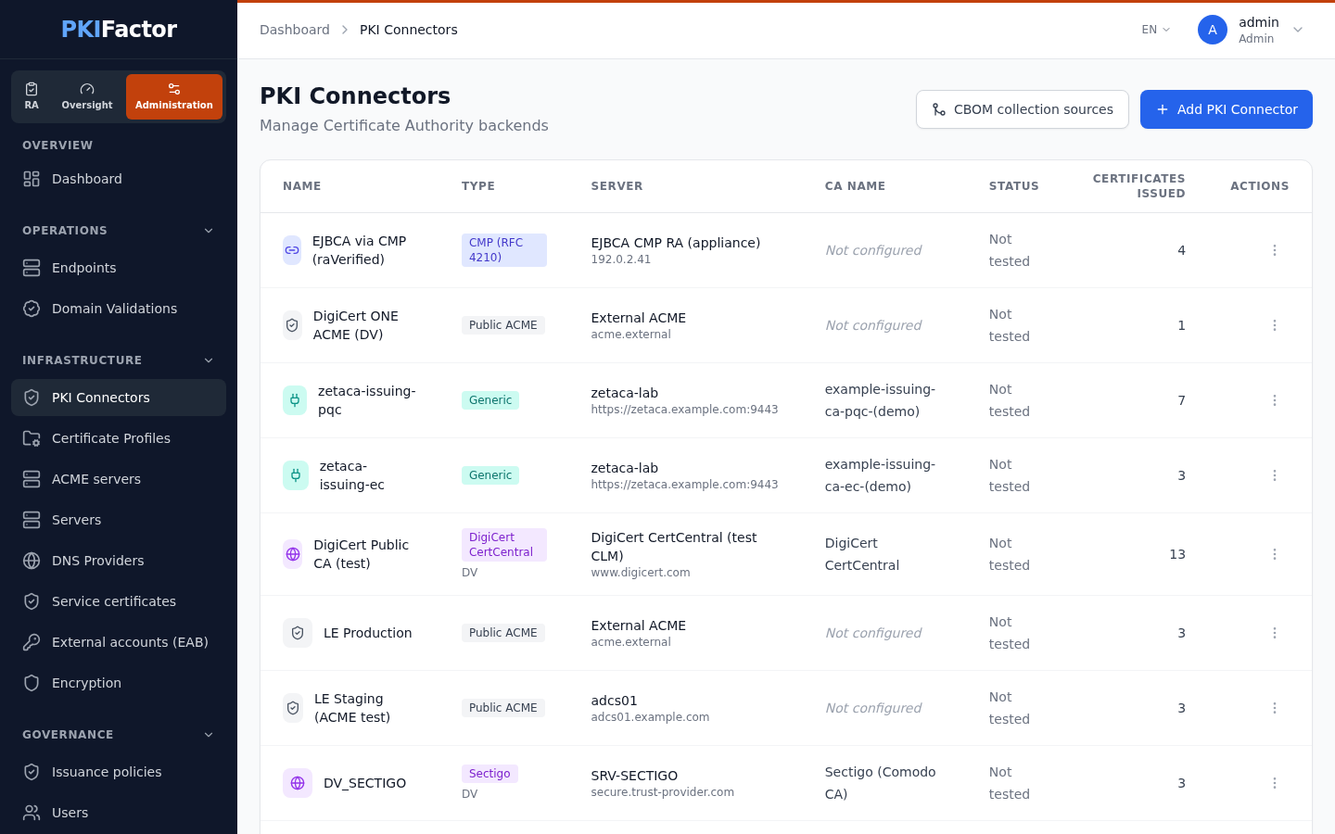Screen dimensions: 1335x834
Task: Collapse the Infrastructure sidebar section
Action: point(209,360)
